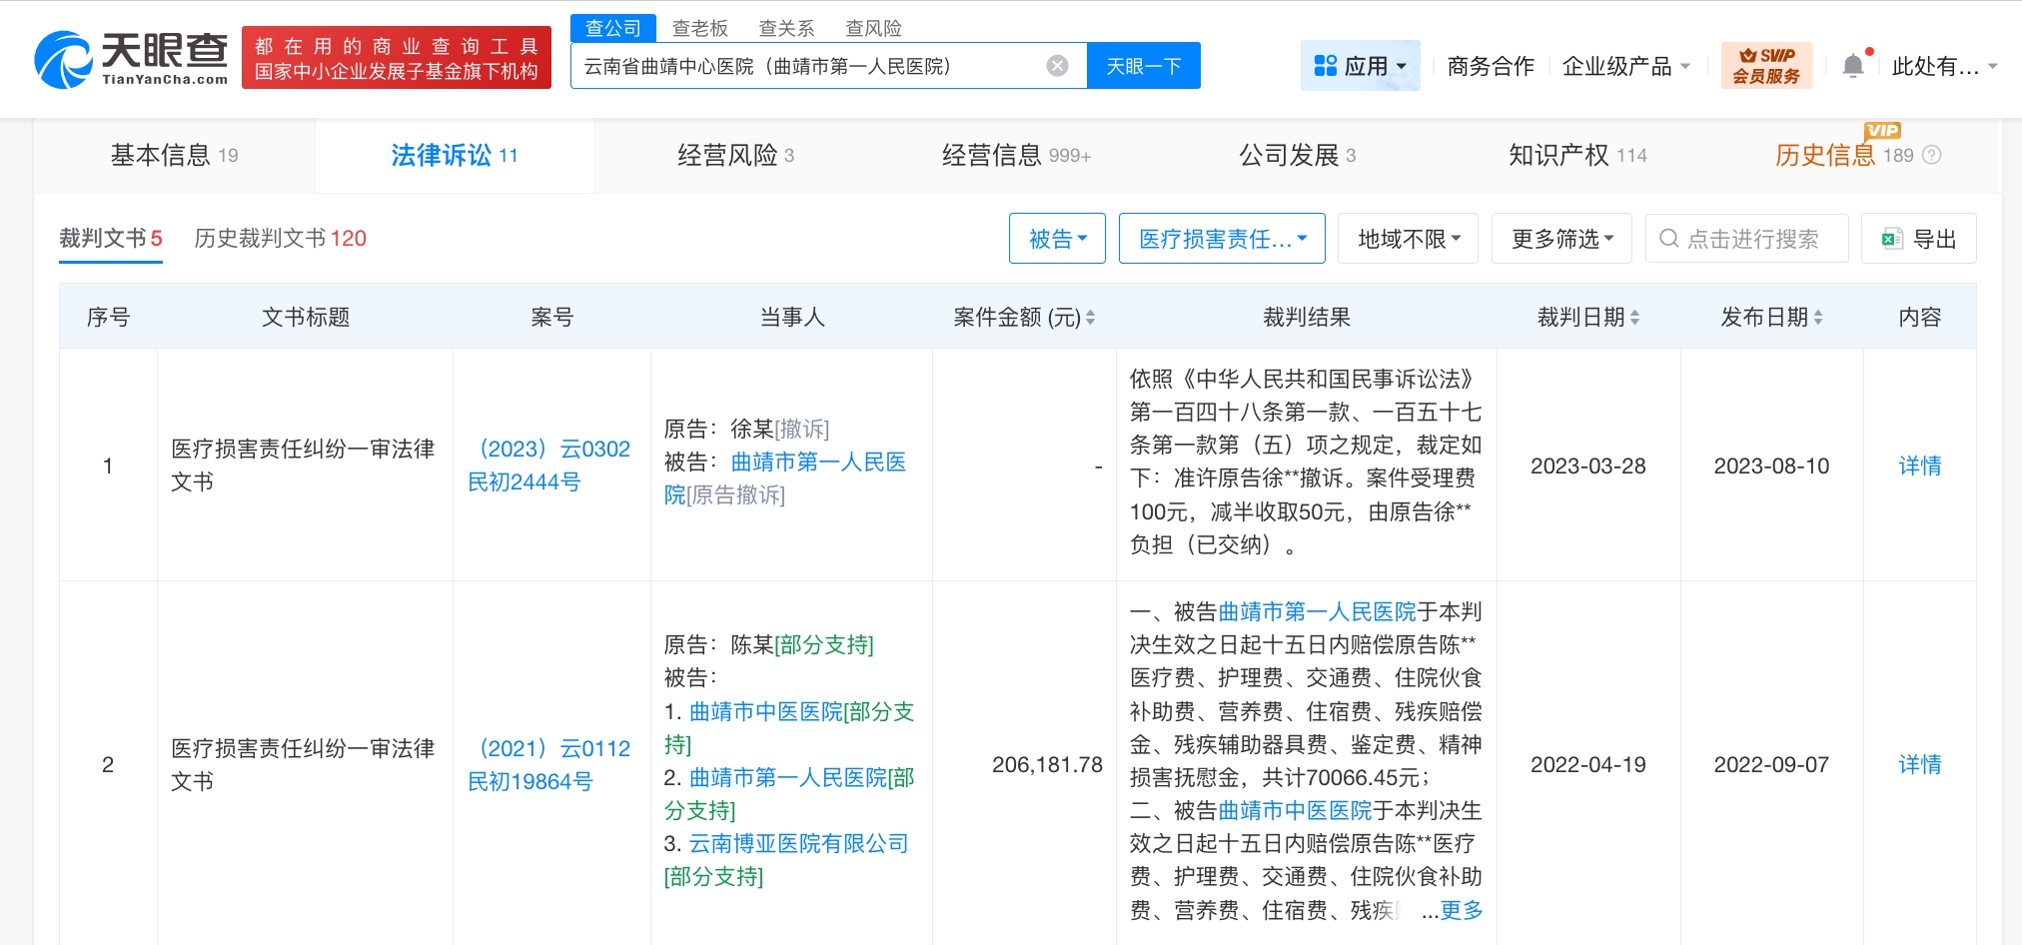This screenshot has width=2022, height=945.
Task: Select the 查老板 search mode
Action: point(699,28)
